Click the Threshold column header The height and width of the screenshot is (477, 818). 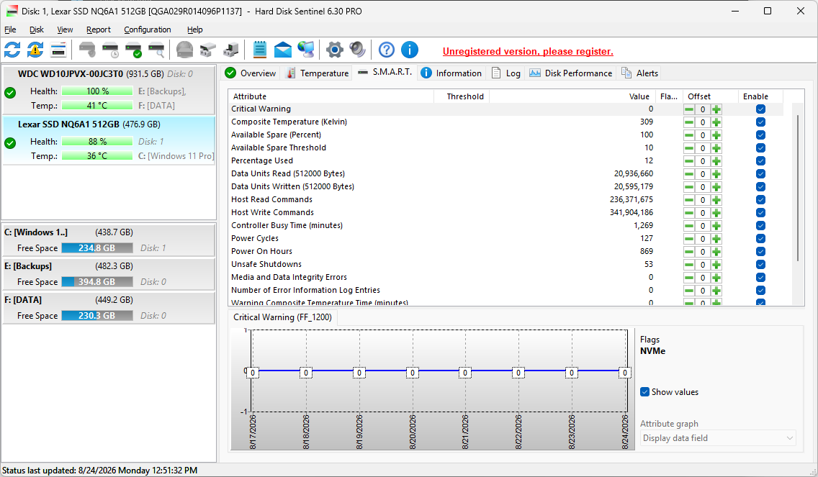click(x=462, y=96)
